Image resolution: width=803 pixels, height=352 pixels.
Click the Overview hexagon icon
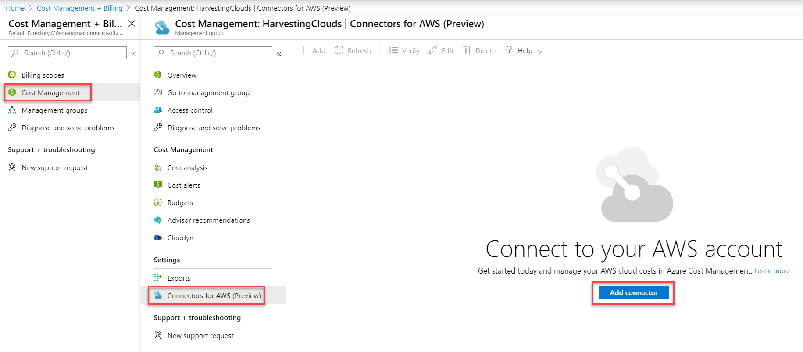(158, 75)
